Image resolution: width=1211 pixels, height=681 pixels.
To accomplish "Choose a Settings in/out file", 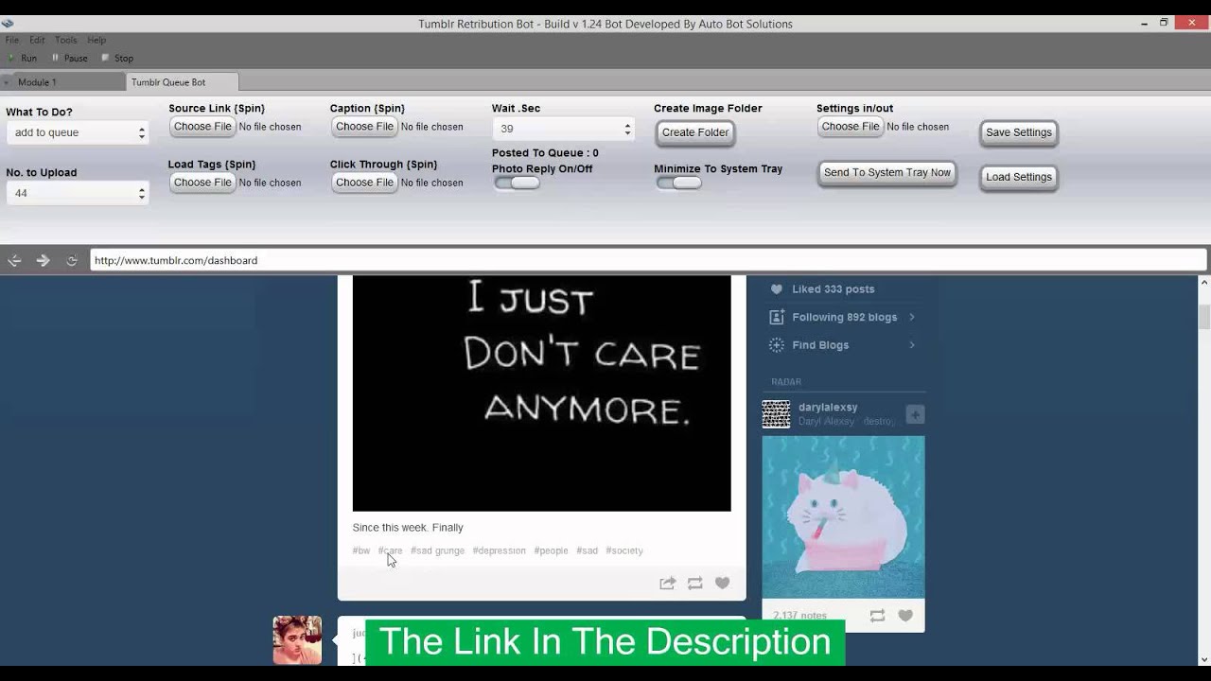I will [x=851, y=127].
